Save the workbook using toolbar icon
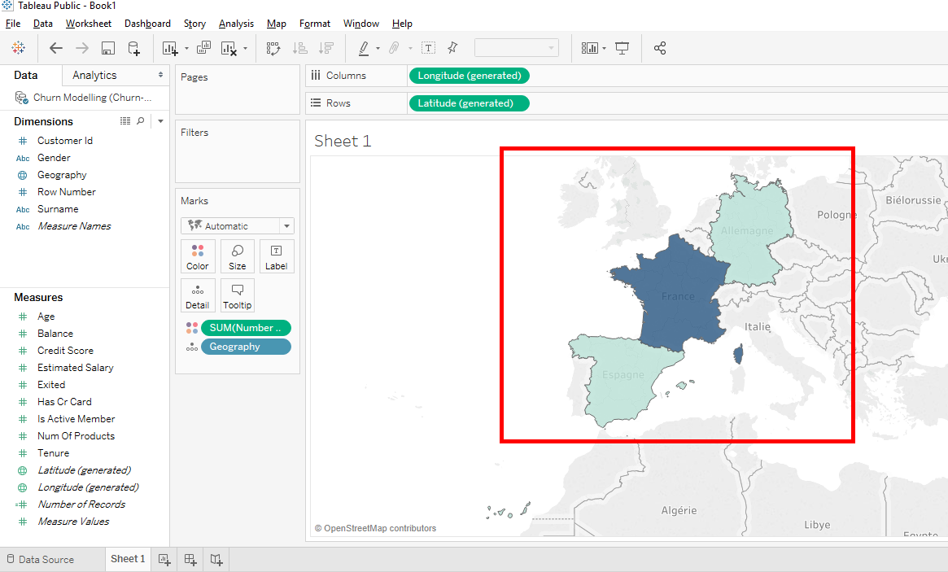This screenshot has height=572, width=948. [x=107, y=47]
